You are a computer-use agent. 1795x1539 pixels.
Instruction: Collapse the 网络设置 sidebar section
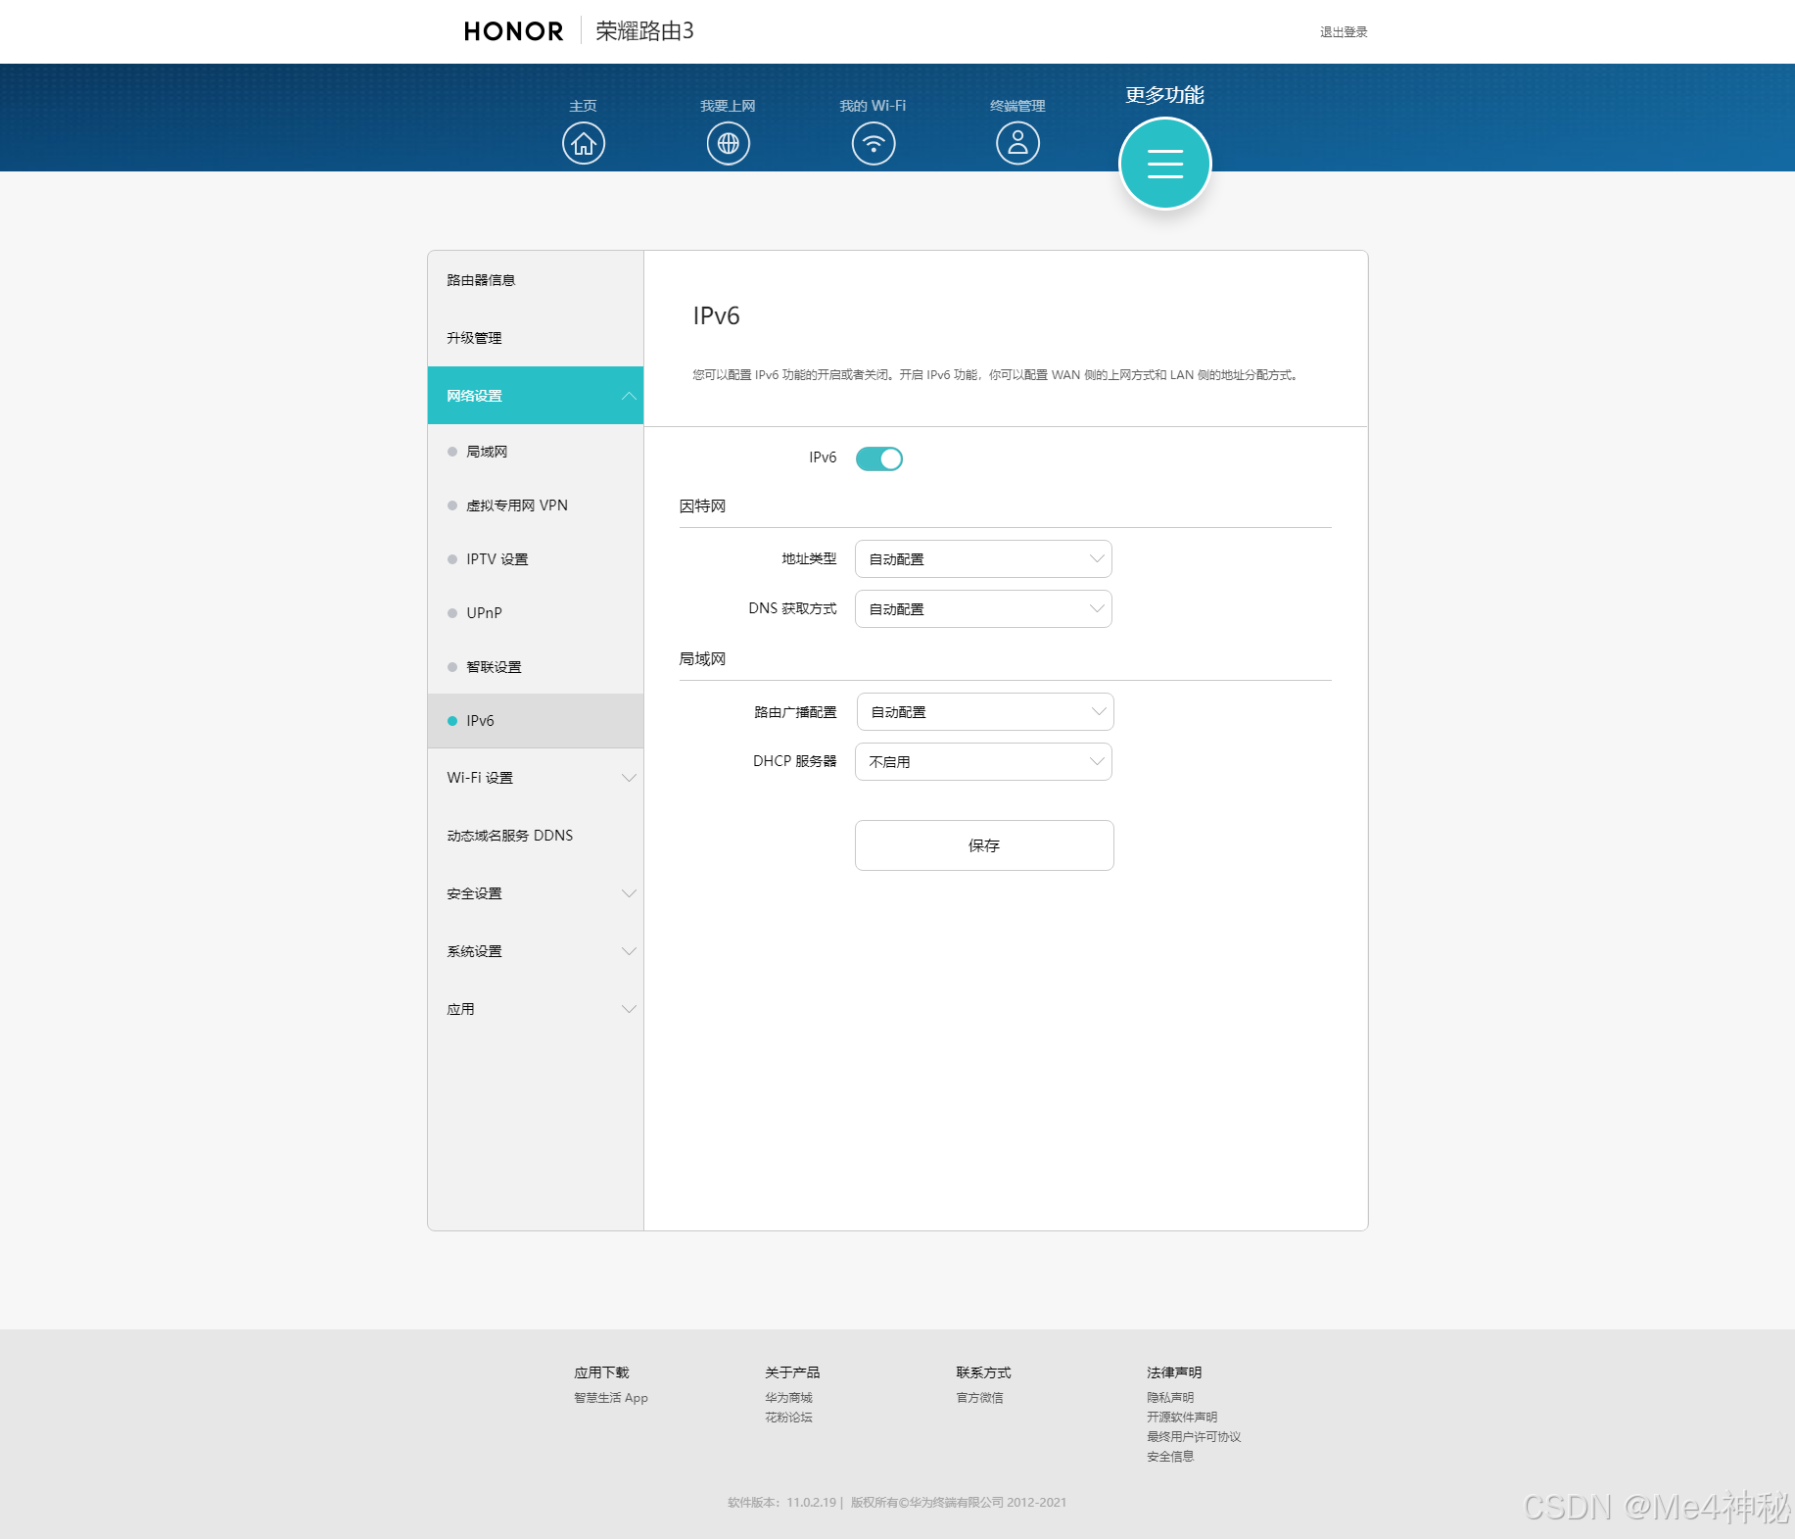[536, 396]
